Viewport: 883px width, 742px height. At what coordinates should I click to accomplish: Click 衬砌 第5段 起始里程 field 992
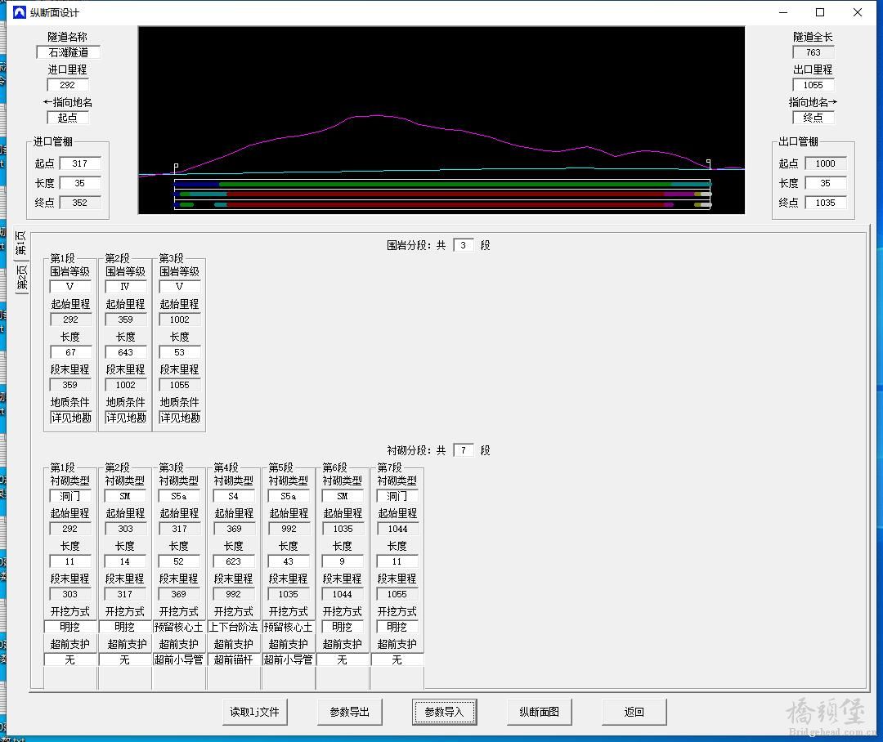289,530
